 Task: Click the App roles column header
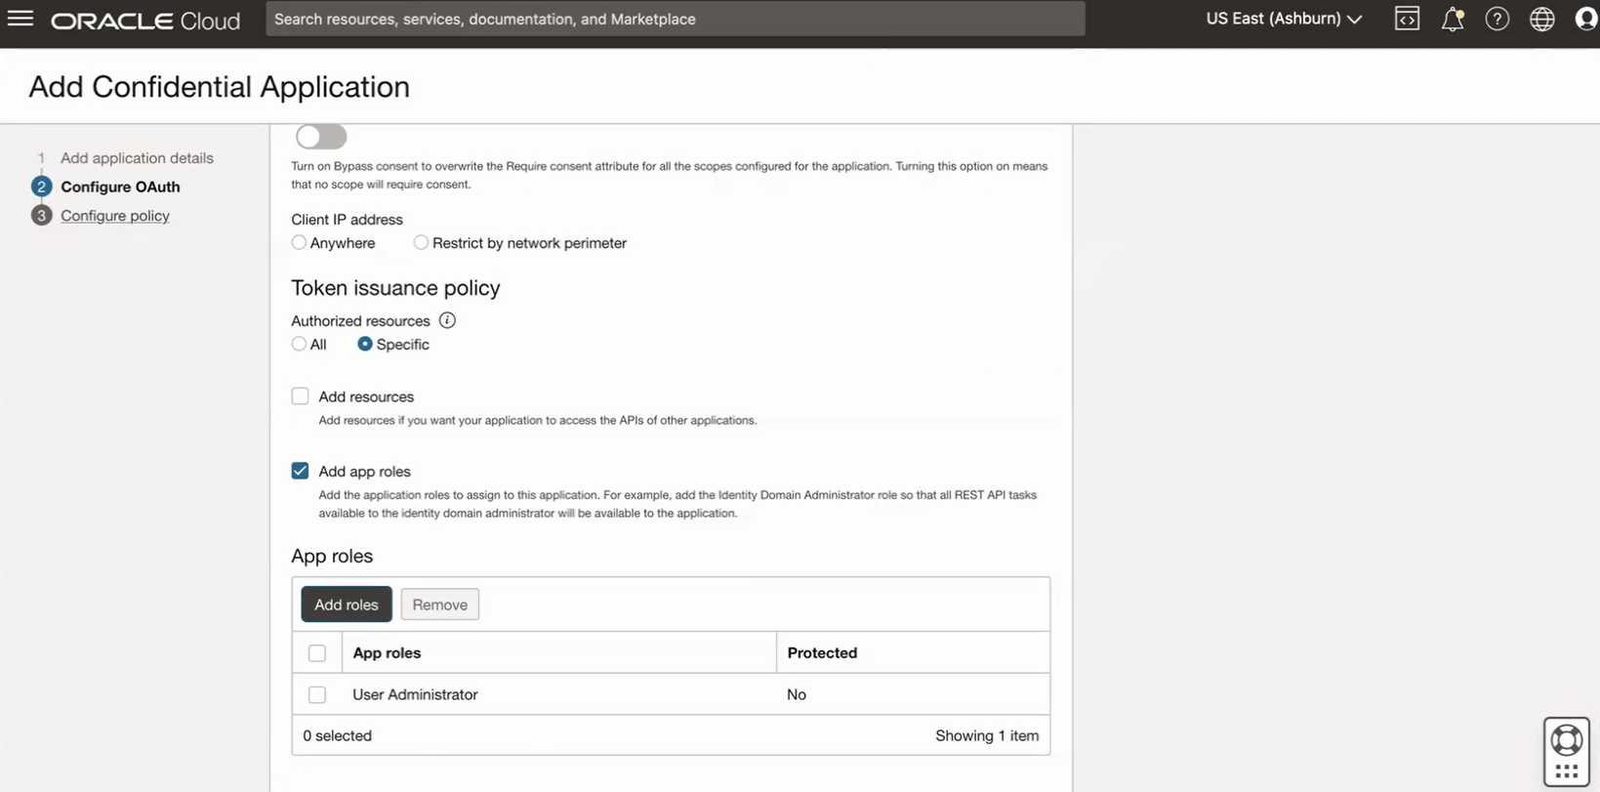pyautogui.click(x=387, y=652)
